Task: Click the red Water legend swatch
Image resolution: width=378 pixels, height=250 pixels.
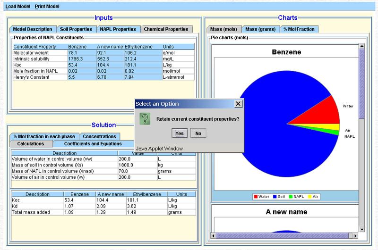Action: pos(256,196)
